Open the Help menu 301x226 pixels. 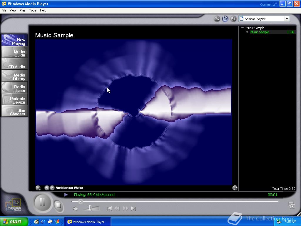43,10
